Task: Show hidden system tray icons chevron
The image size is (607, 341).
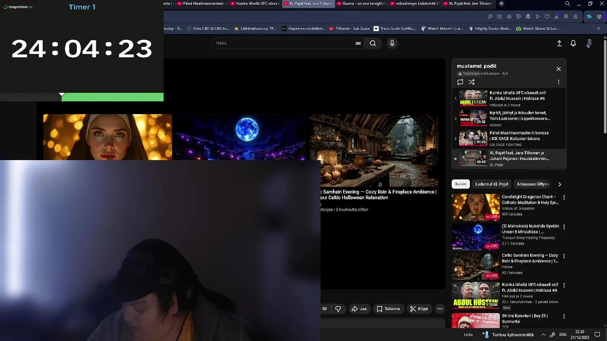Action: (x=543, y=335)
